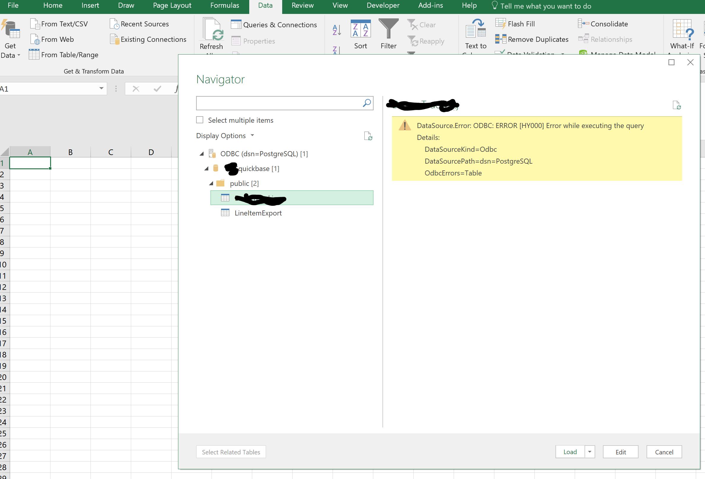This screenshot has height=479, width=705.
Task: Click the refresh icon beside Display Options
Action: (x=368, y=136)
